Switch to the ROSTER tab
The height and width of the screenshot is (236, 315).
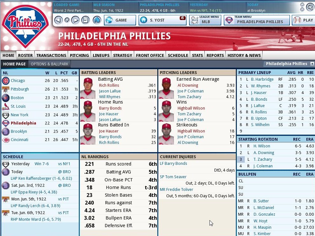click(25, 56)
